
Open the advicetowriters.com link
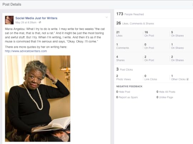click(26, 51)
